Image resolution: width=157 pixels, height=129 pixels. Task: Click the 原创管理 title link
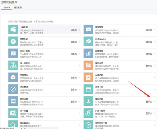pos(24,87)
